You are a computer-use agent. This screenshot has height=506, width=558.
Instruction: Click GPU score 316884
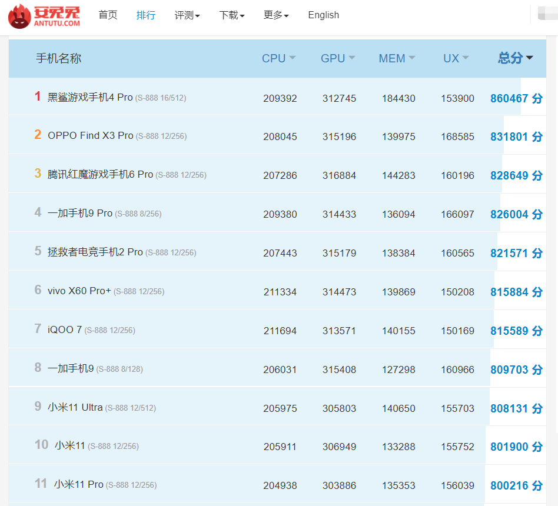[x=339, y=175]
